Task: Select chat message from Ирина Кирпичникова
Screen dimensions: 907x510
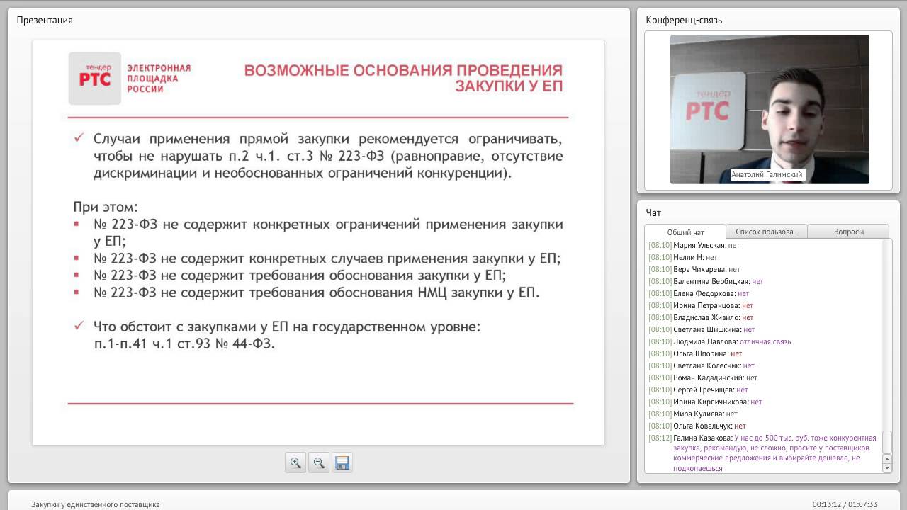Action: [x=705, y=402]
